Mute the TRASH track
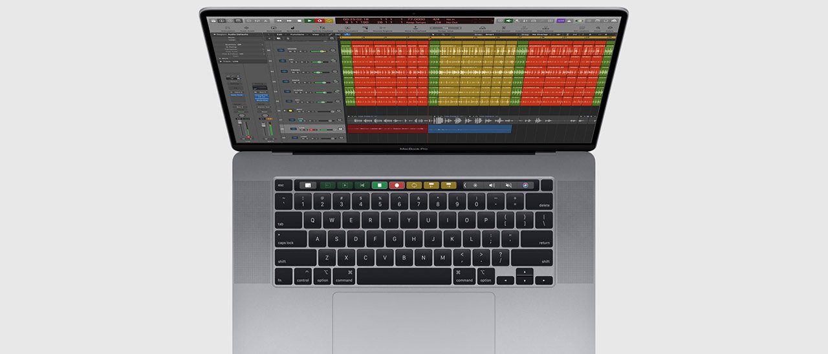Viewport: 828px width, 354px height. pyautogui.click(x=293, y=72)
